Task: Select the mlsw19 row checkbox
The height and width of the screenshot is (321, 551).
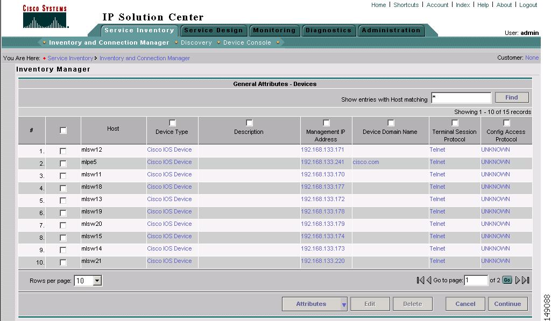Action: [63, 213]
